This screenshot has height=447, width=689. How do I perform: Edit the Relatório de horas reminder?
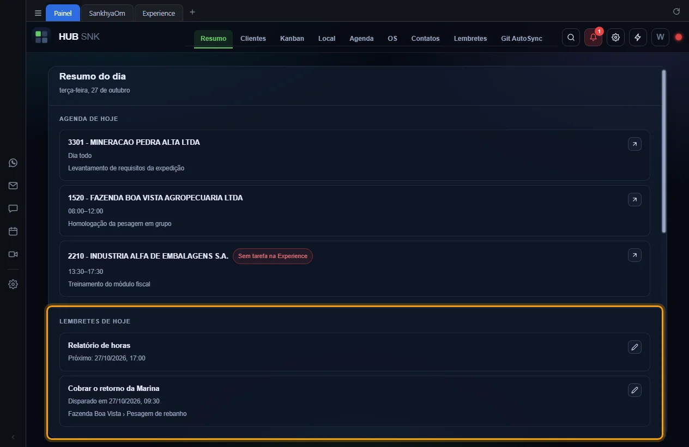634,347
